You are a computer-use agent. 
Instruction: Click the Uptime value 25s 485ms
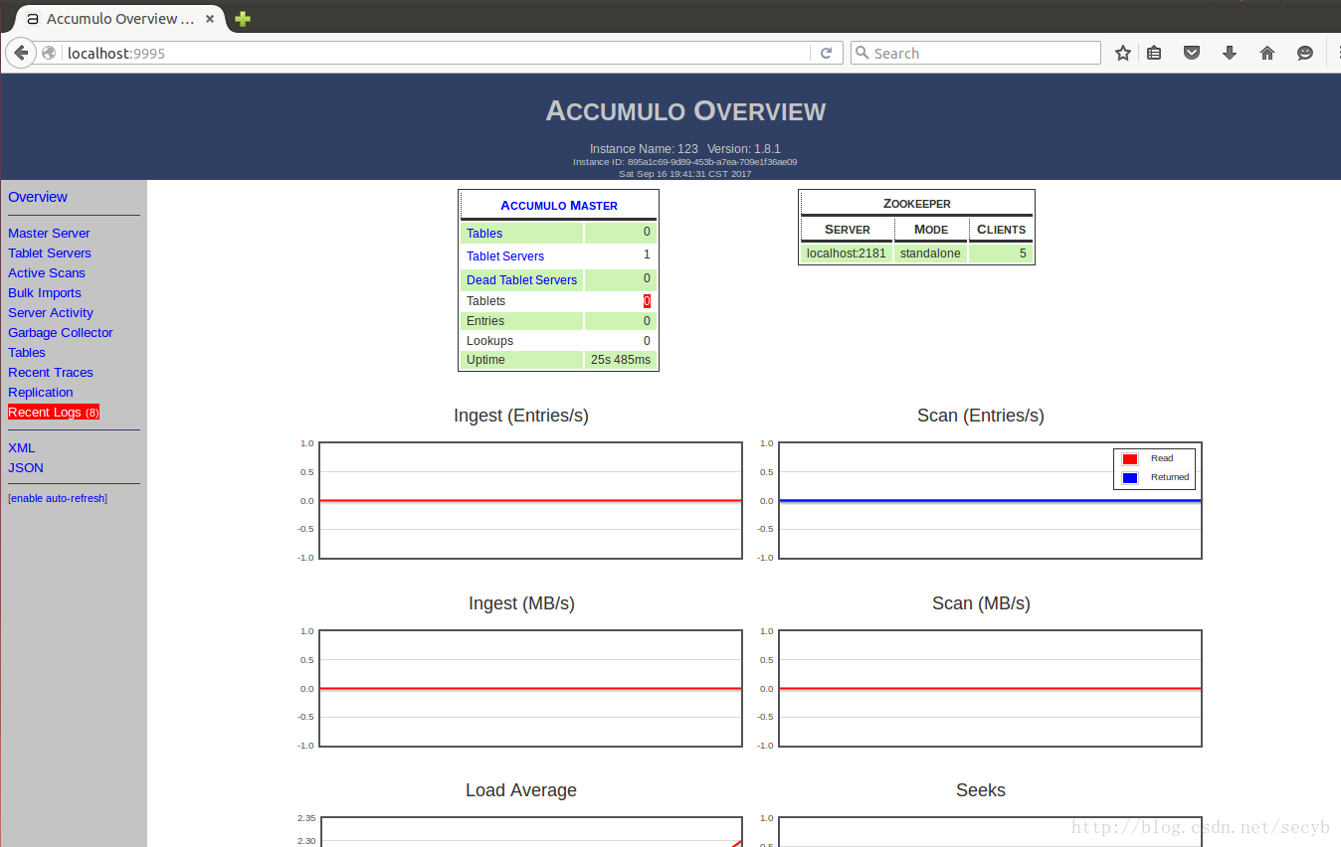[x=621, y=360]
